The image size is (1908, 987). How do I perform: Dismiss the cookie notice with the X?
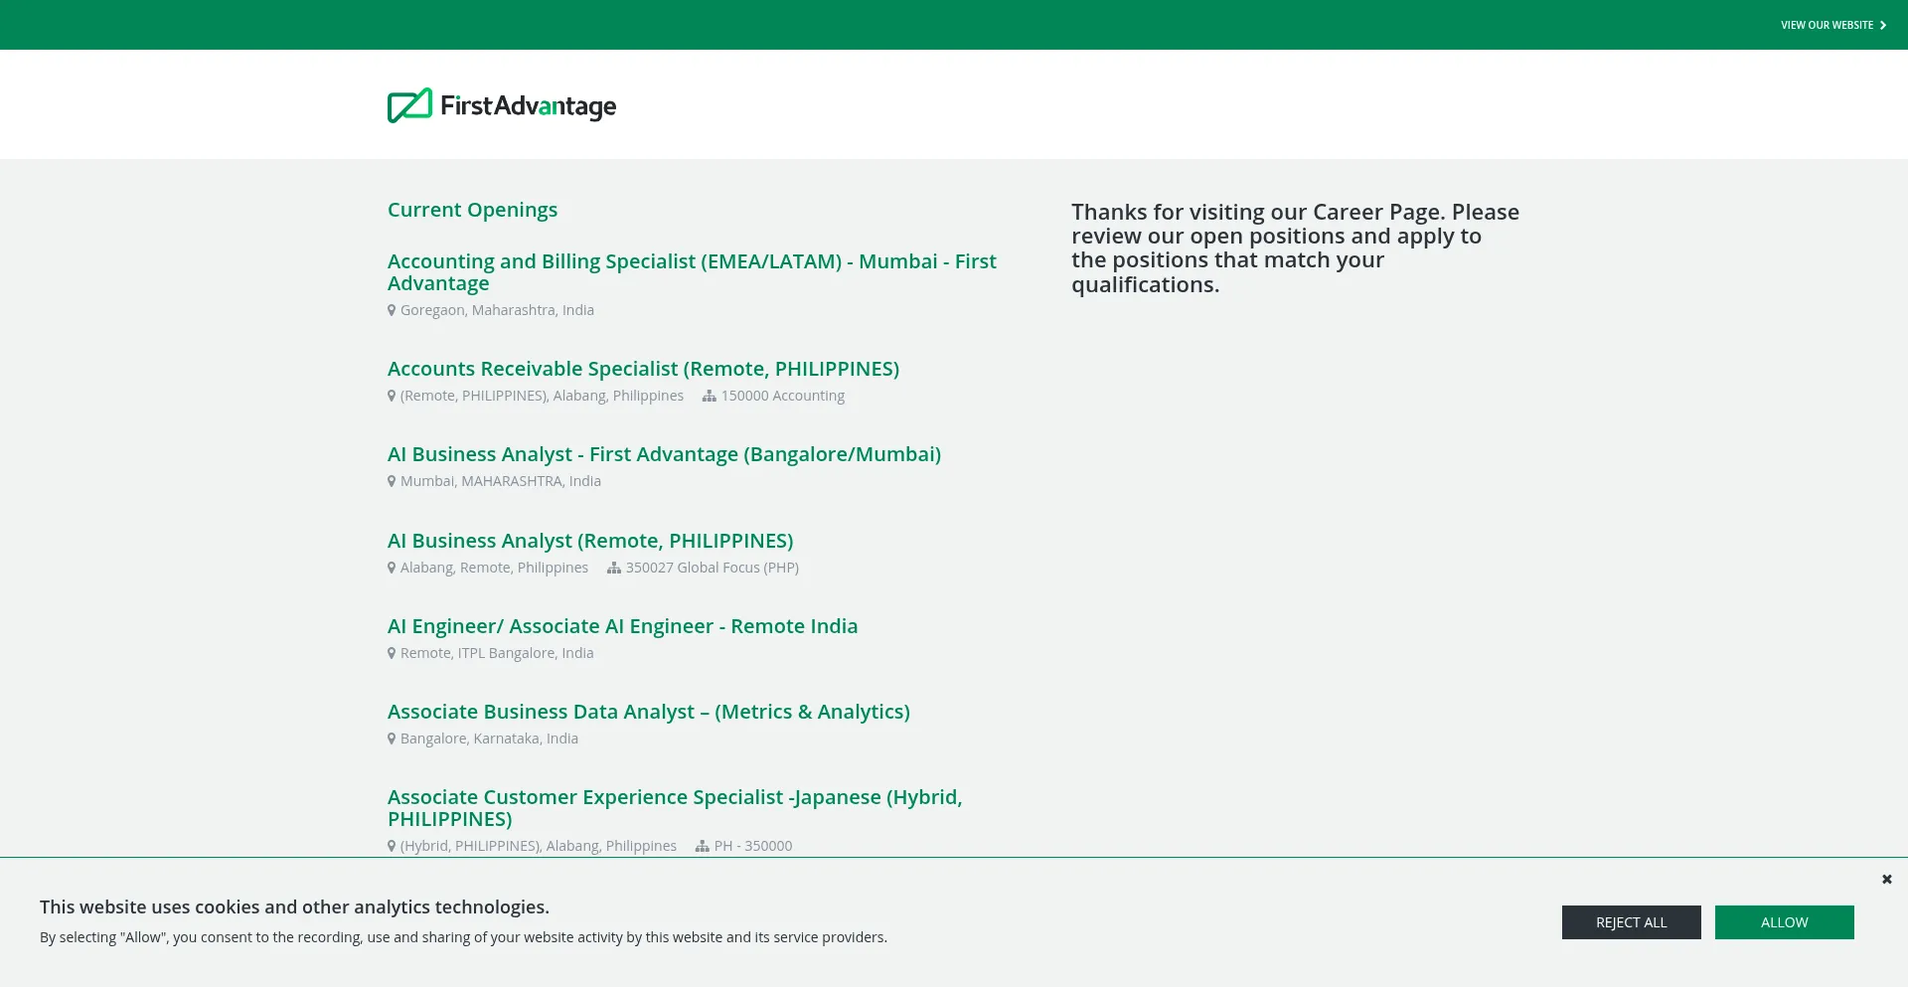[1886, 879]
